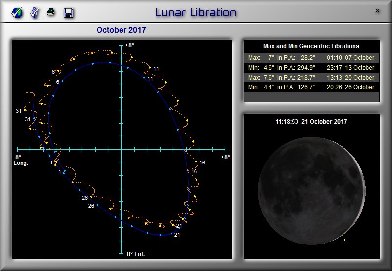The image size is (392, 271).
Task: Select the 20 October maximum libration row
Action: (x=311, y=78)
